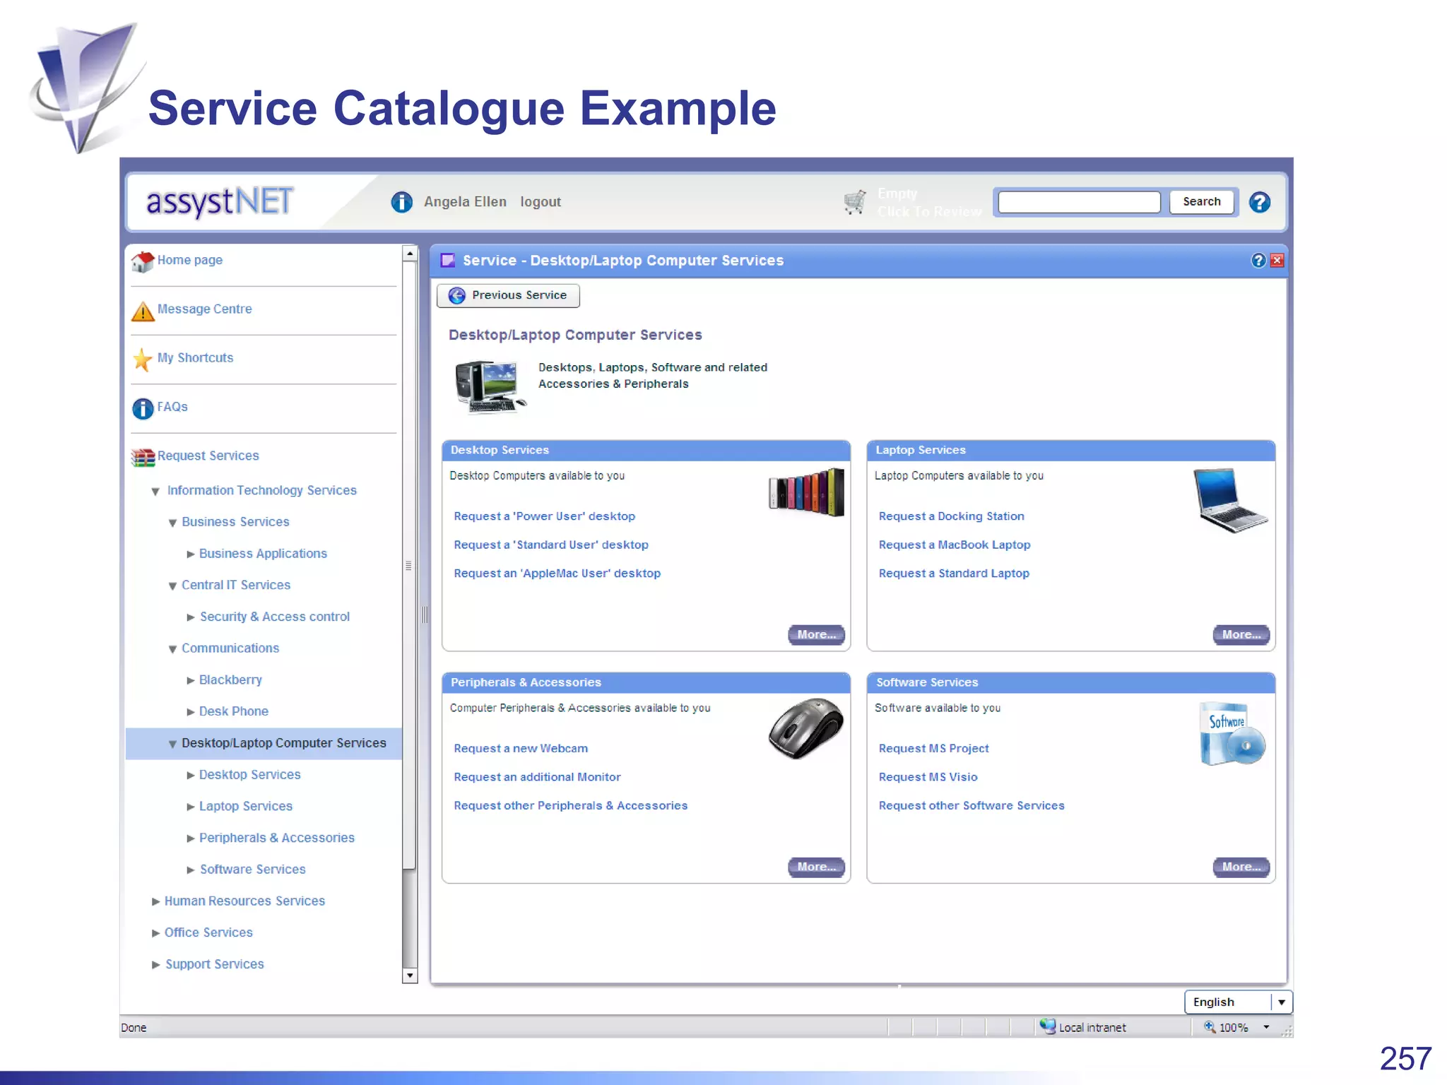Select Laptop Services in navigation tree

(x=245, y=806)
